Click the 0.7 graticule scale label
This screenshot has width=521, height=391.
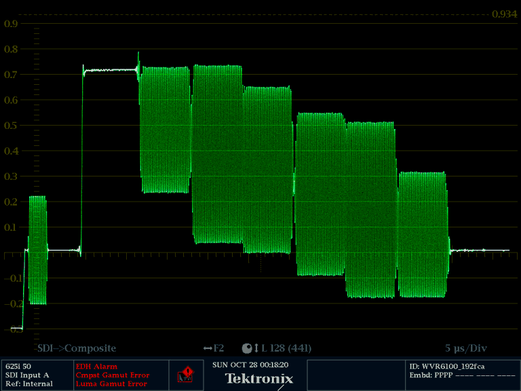point(10,75)
